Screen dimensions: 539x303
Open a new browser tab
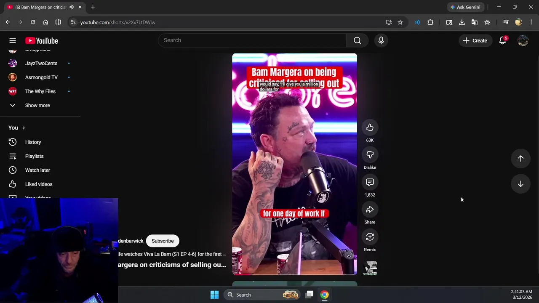[93, 7]
